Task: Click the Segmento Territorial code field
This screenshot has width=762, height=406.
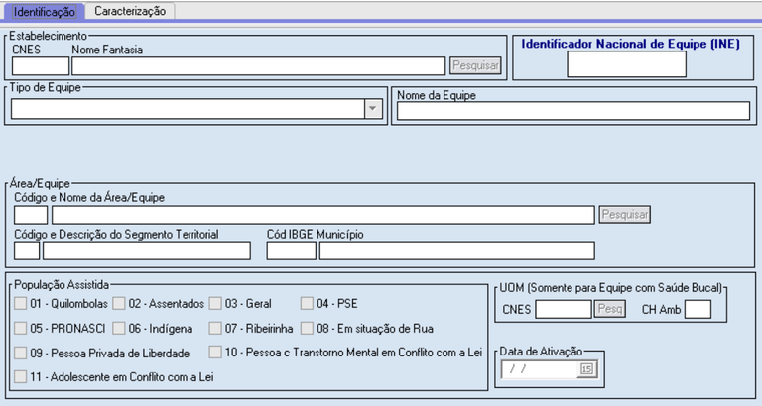Action: pos(27,252)
